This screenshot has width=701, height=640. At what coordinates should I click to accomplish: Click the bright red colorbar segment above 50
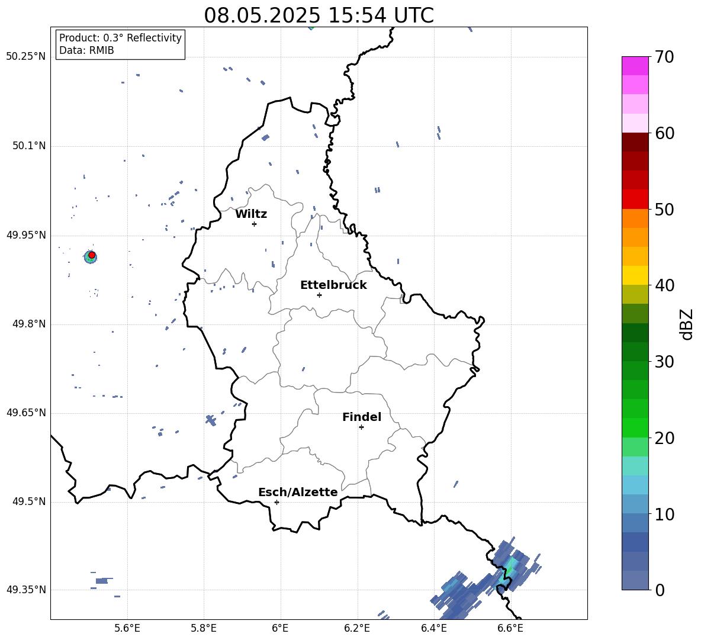(635, 200)
